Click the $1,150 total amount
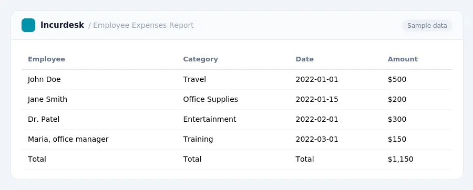Image resolution: width=473 pixels, height=190 pixels. pyautogui.click(x=400, y=159)
